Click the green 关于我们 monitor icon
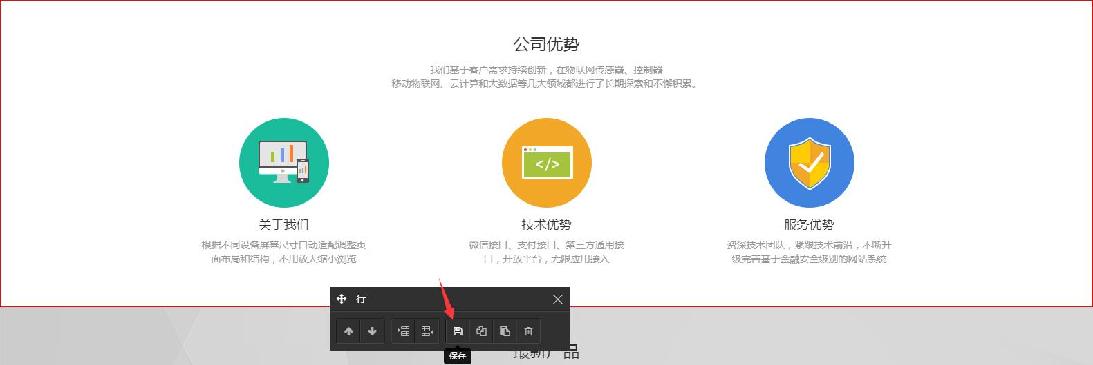The height and width of the screenshot is (365, 1093). coord(283,163)
